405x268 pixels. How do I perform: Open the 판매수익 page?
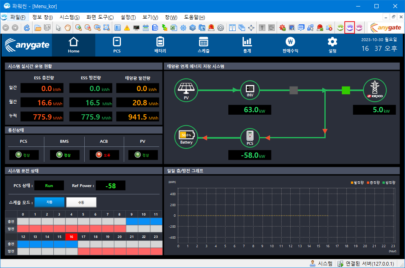coord(290,45)
